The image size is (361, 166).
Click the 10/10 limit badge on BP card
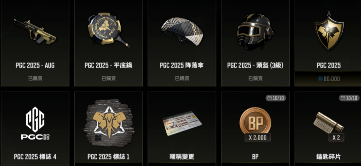tap(276, 98)
